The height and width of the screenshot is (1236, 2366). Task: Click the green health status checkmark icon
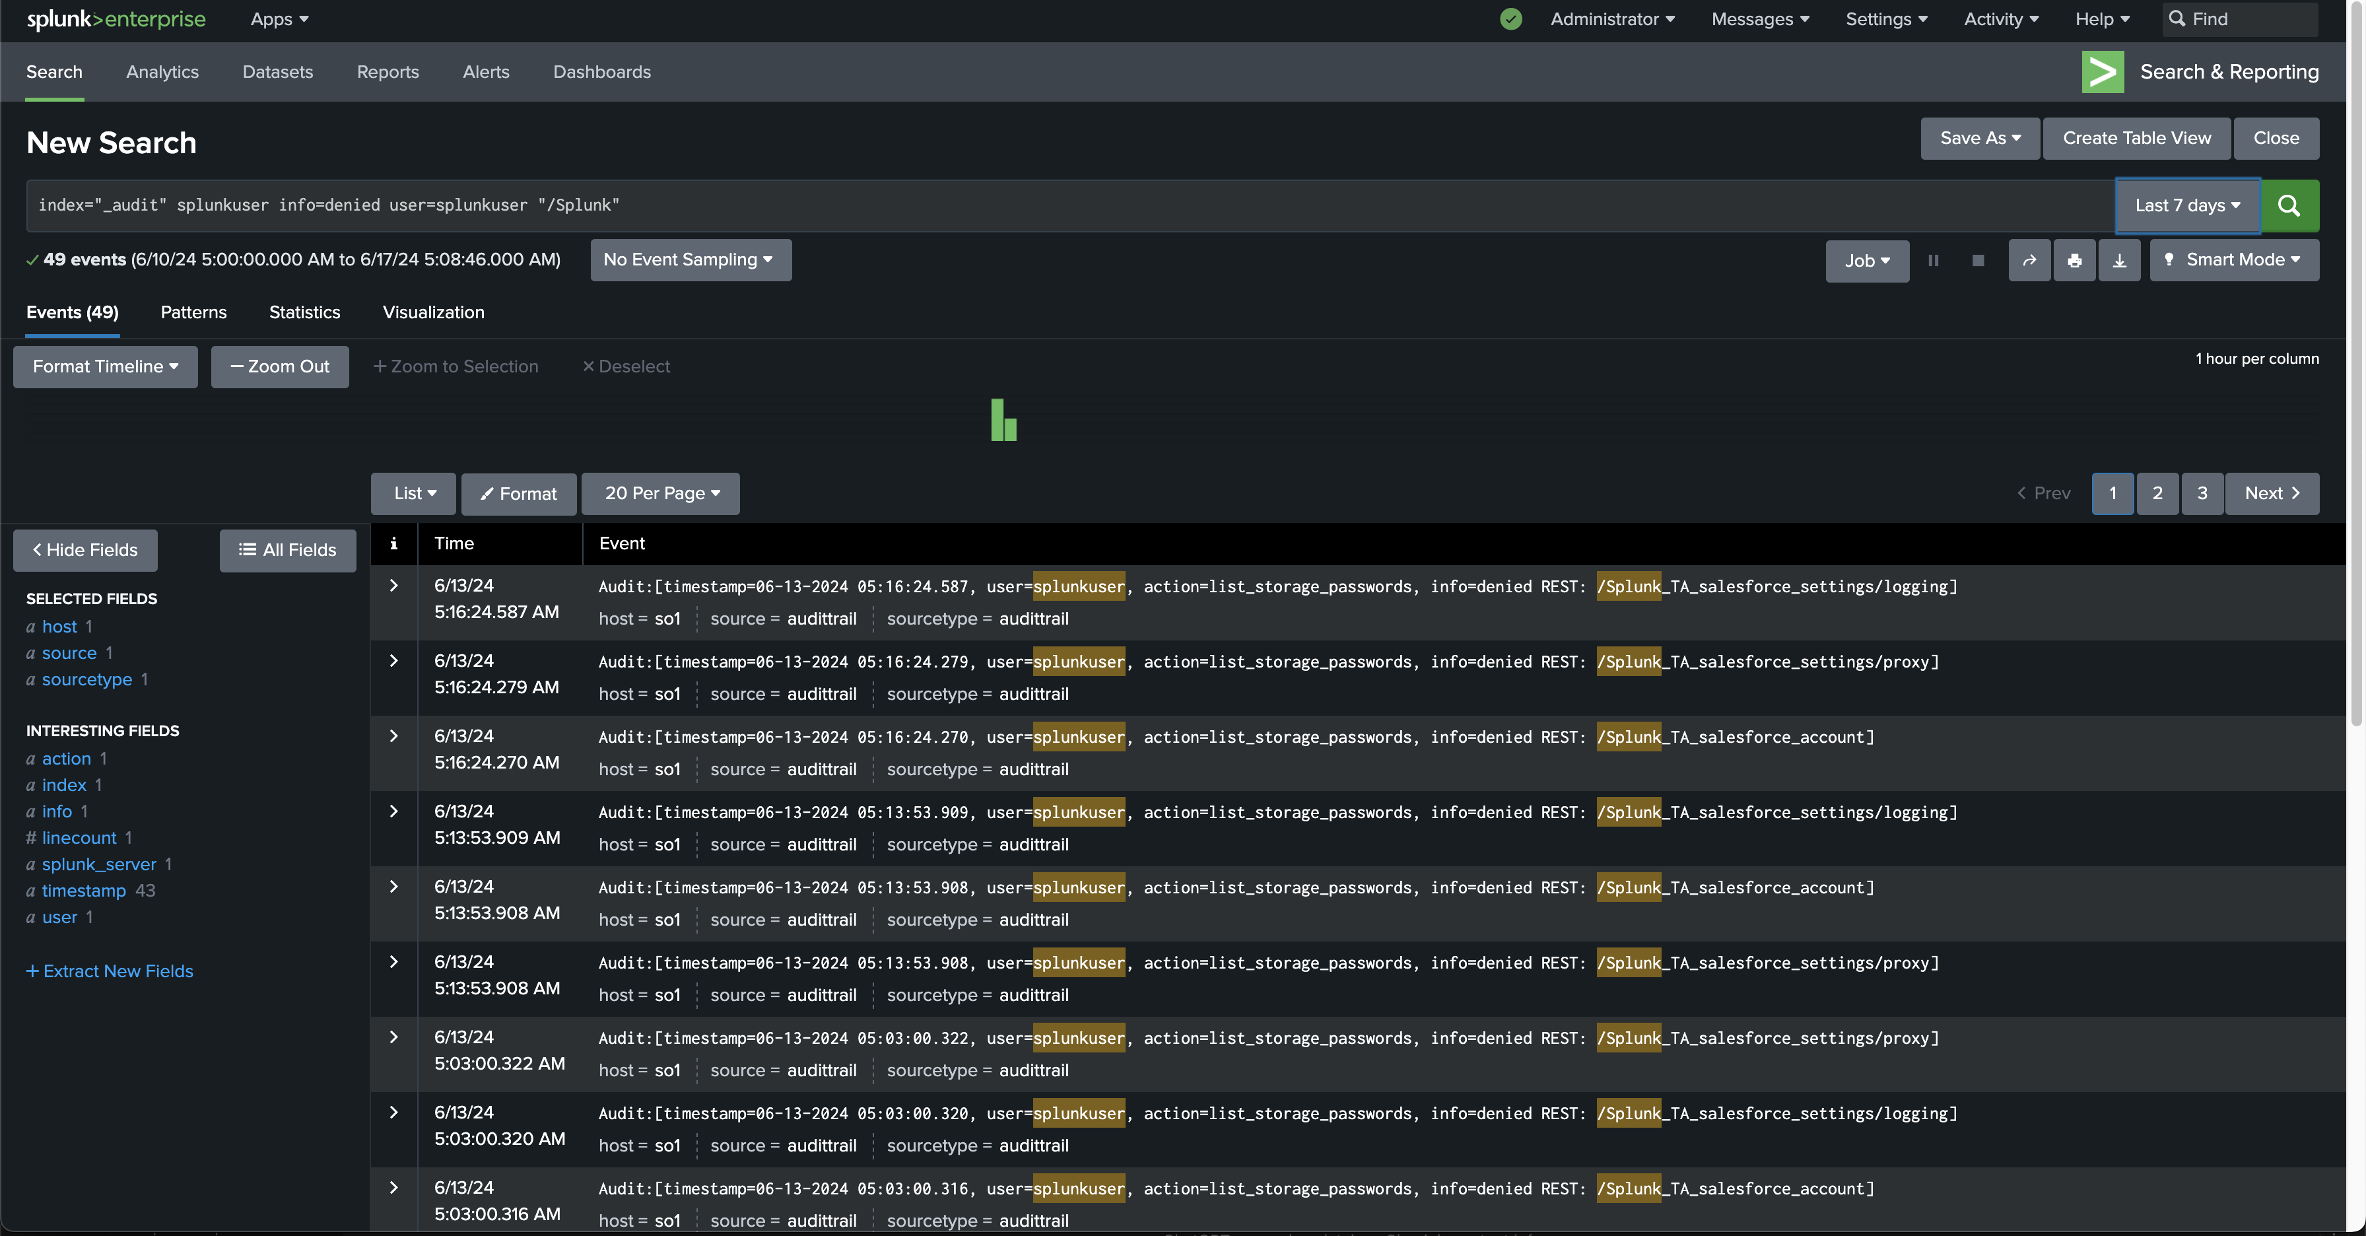pyautogui.click(x=1511, y=18)
